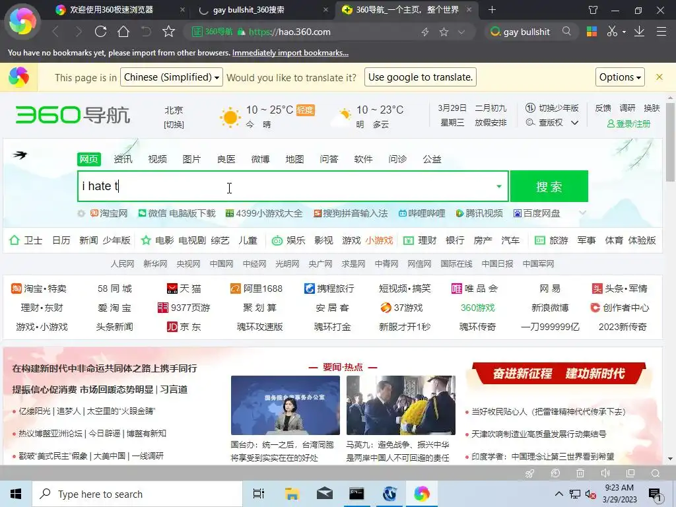Image resolution: width=676 pixels, height=507 pixels.
Task: Open the 国台办 news thumbnail image
Action: [285, 405]
